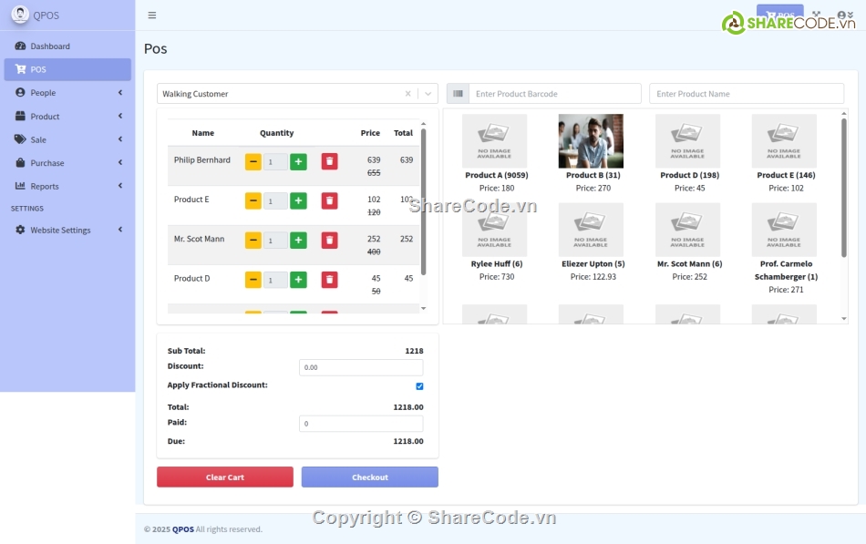Select the Product B (31) thumbnail
866x544 pixels.
coord(592,141)
